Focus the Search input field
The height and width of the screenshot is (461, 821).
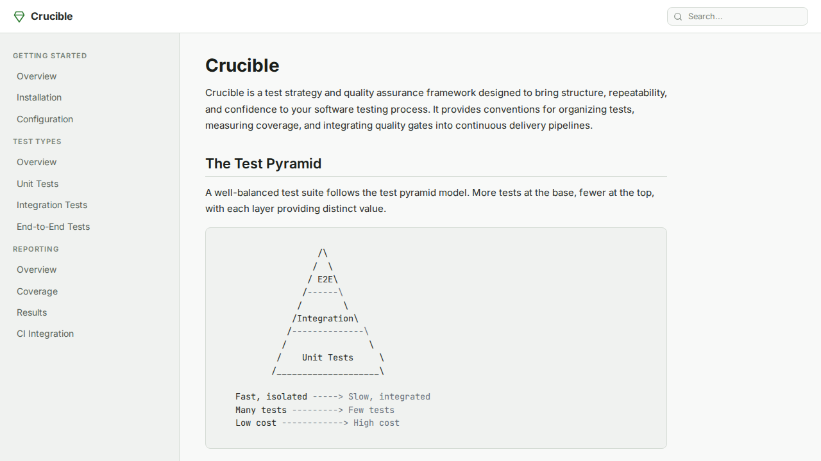[x=744, y=17]
